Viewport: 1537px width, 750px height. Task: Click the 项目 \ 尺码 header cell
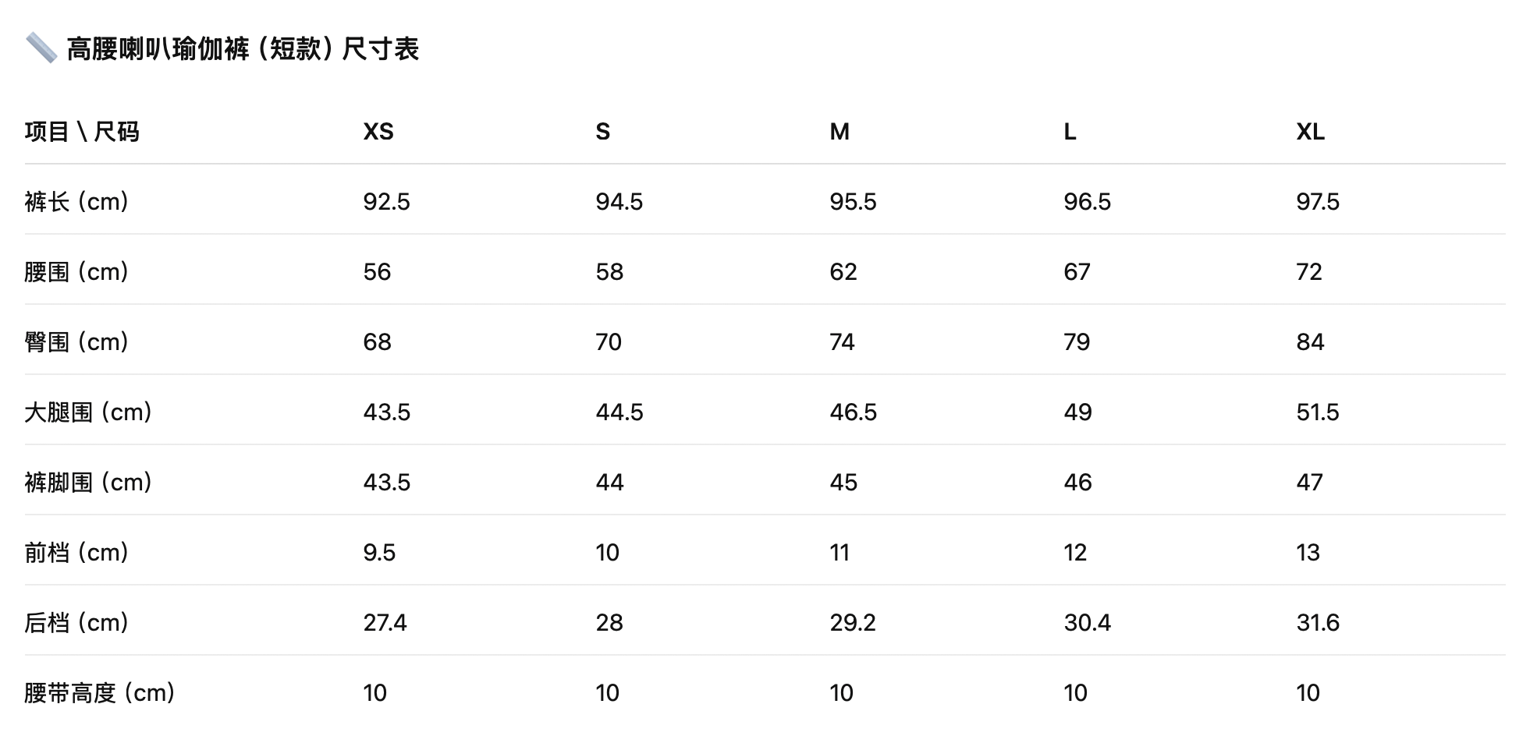(82, 132)
